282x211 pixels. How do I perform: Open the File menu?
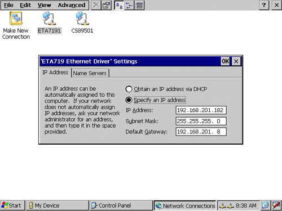pos(8,5)
